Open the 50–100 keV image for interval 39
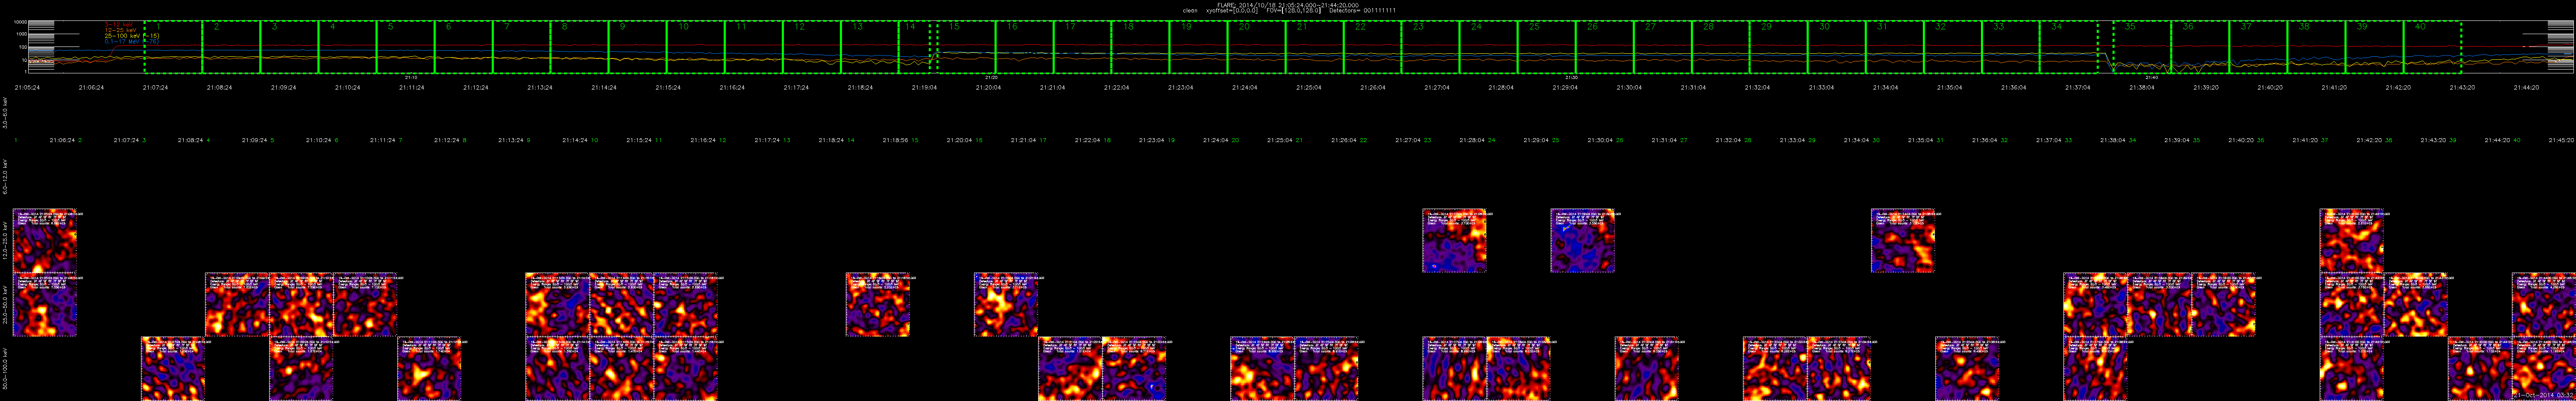The height and width of the screenshot is (401, 2576). (x=2479, y=368)
